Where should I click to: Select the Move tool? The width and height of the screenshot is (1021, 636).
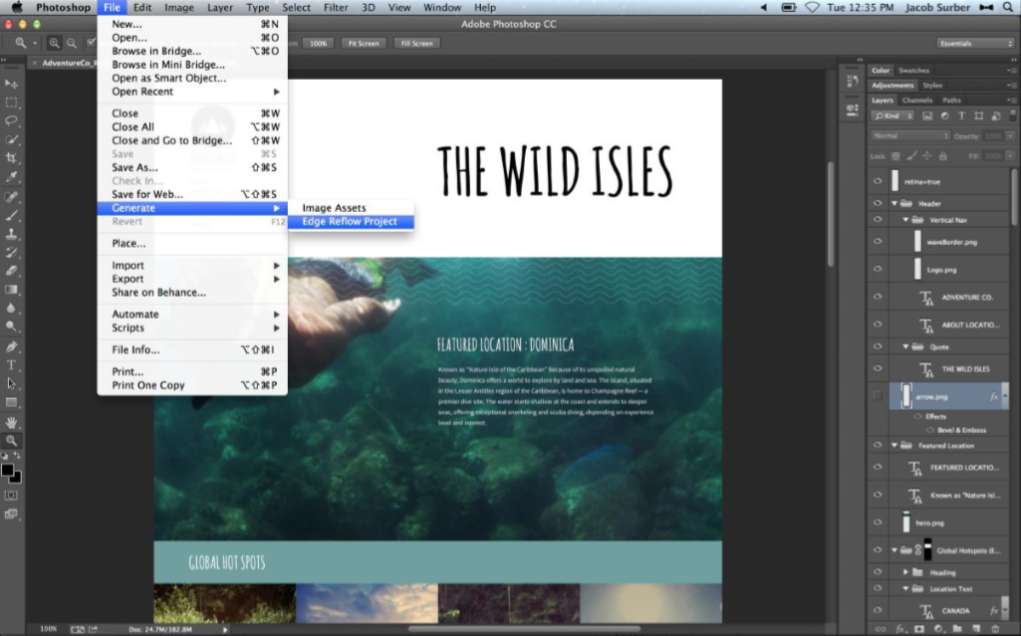(x=12, y=84)
